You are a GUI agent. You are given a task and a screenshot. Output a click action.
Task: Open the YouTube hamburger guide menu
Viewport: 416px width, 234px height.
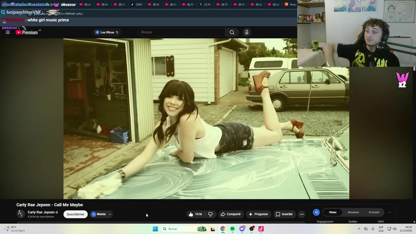coord(8,32)
